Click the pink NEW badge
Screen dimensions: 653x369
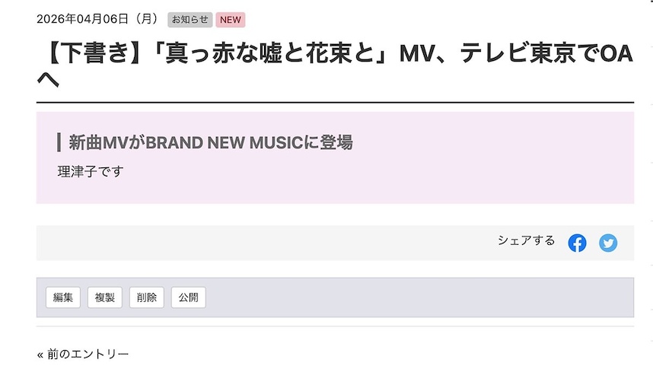[231, 20]
